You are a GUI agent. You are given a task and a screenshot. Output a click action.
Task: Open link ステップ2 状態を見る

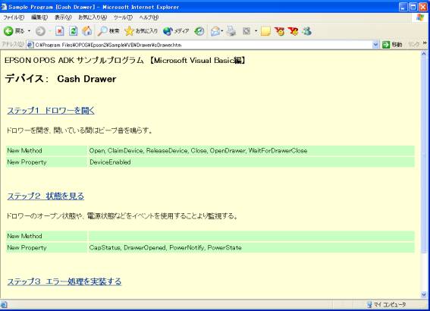46,196
